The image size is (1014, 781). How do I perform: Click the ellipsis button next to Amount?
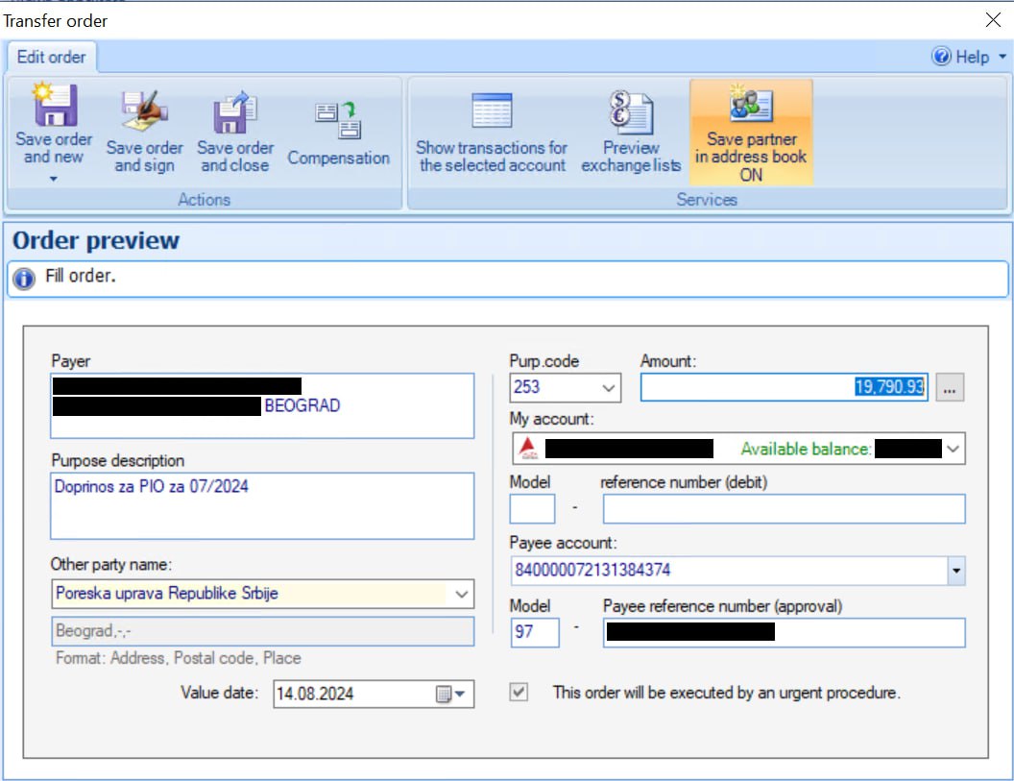(x=949, y=387)
